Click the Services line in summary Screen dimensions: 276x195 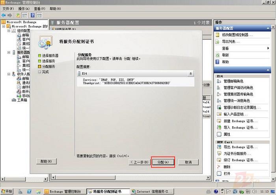point(109,80)
